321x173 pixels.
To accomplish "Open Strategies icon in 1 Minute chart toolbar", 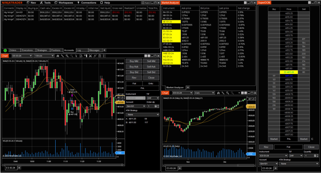I will click(x=100, y=56).
